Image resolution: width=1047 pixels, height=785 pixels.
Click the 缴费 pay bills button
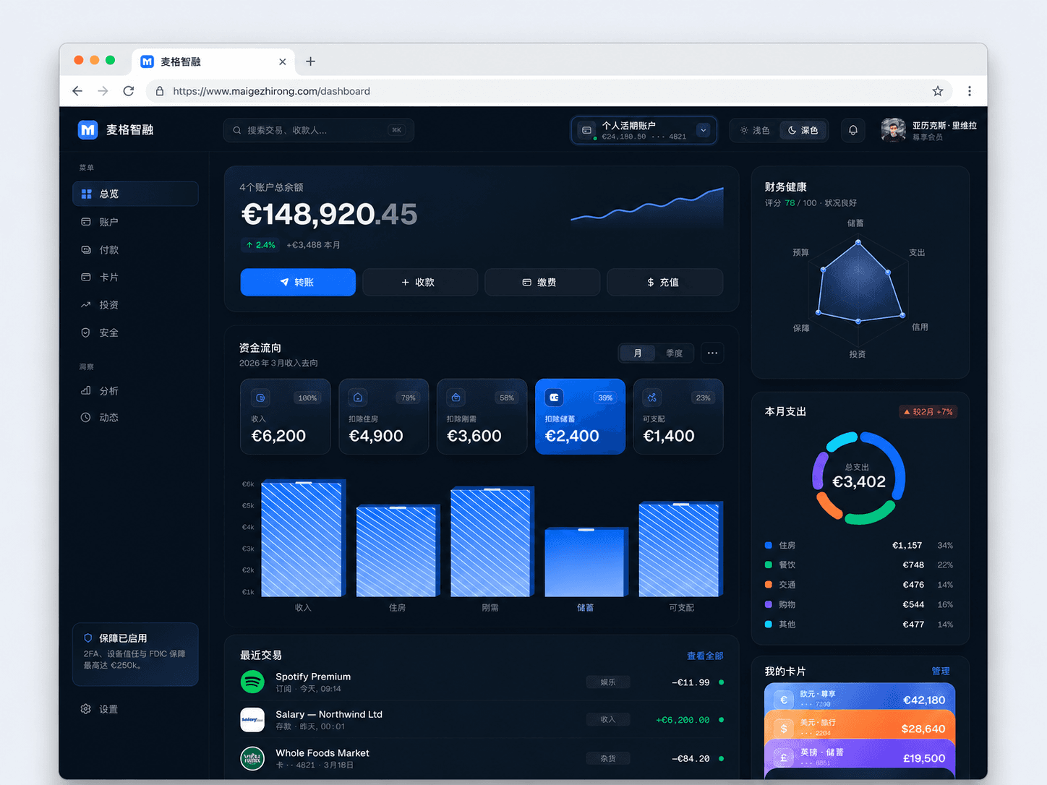[542, 282]
